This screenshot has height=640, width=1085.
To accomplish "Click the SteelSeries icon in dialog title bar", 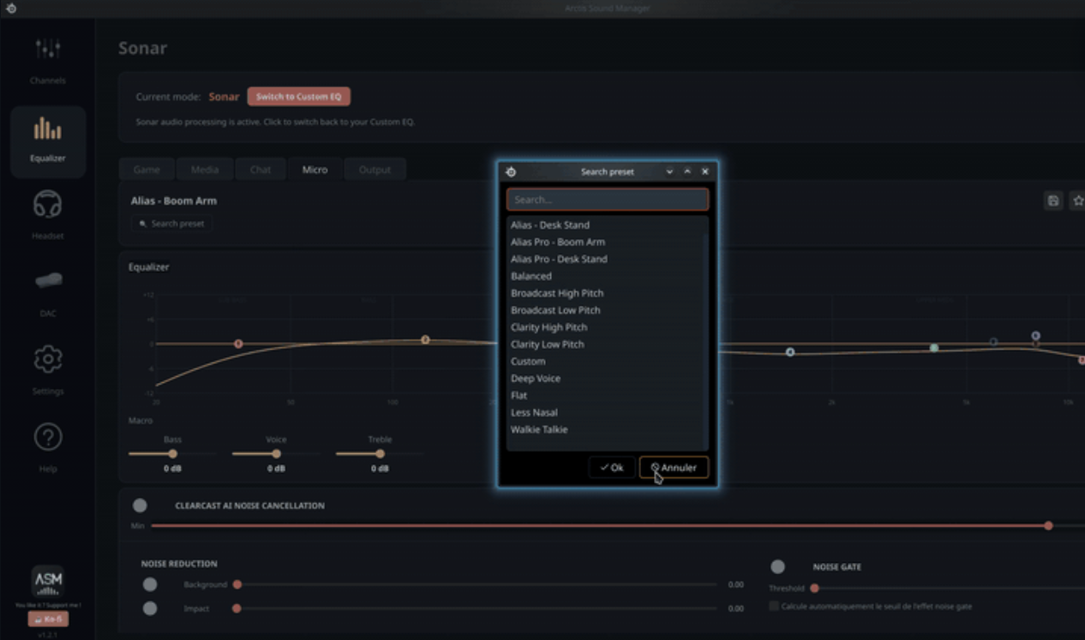I will (511, 171).
